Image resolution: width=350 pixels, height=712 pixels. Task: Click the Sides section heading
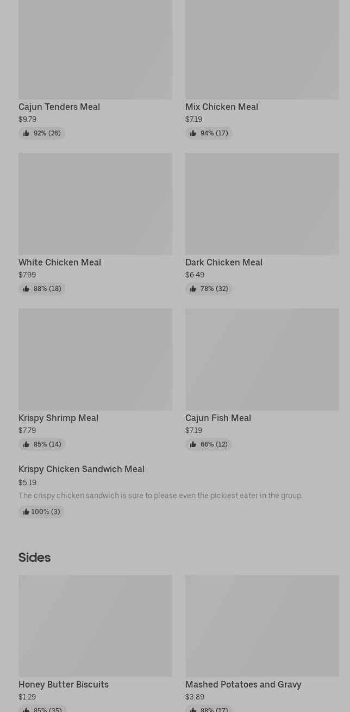[34, 558]
